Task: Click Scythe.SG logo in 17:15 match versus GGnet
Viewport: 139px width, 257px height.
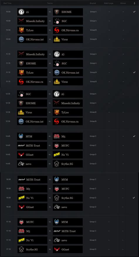Action: pos(21,249)
